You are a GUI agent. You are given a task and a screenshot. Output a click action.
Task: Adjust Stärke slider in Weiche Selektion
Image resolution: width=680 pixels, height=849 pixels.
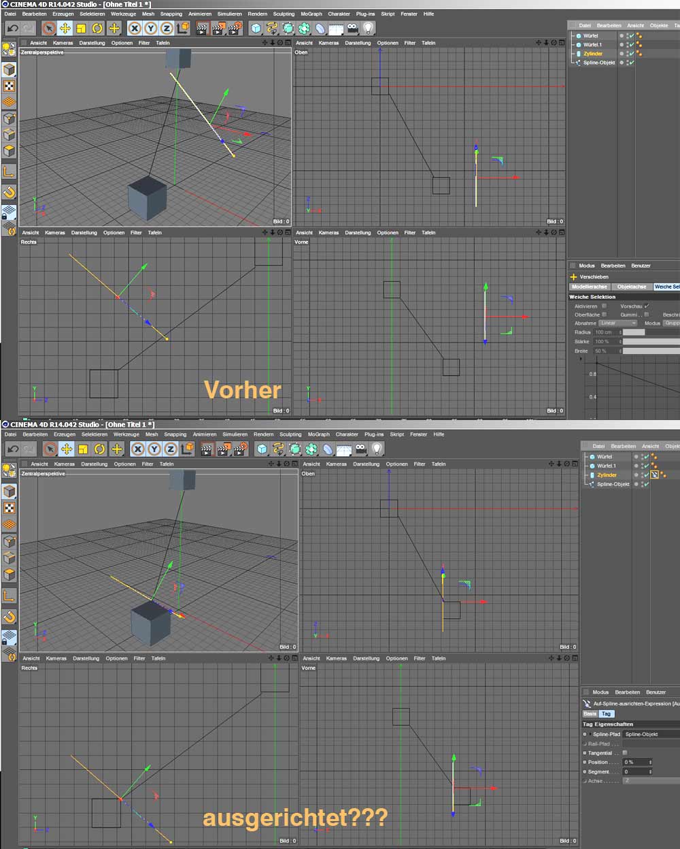(x=651, y=342)
